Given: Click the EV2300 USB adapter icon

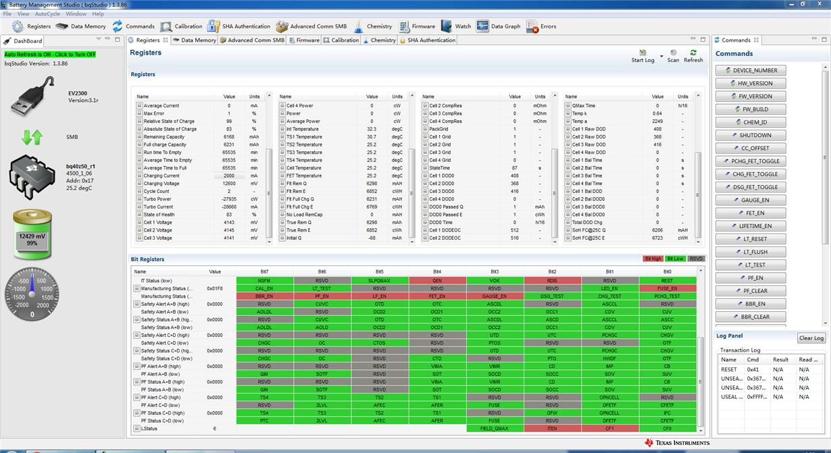Looking at the screenshot, I should point(32,97).
